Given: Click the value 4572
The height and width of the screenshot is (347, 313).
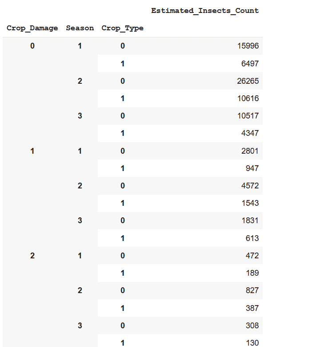Looking at the screenshot, I should click(x=250, y=186).
